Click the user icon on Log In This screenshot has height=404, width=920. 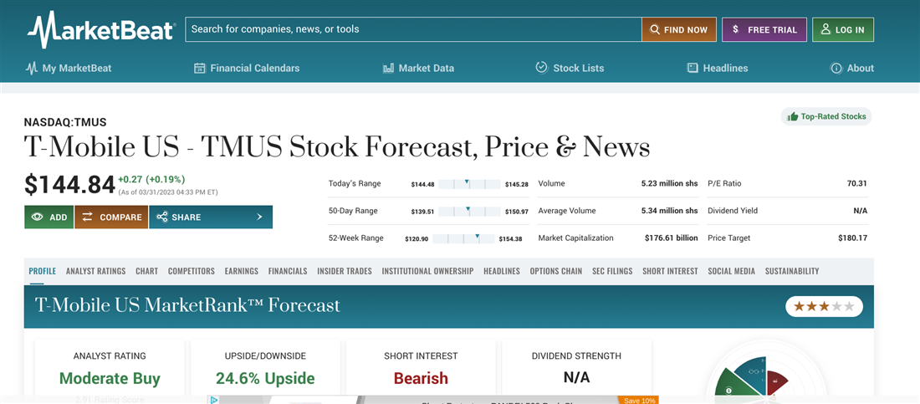pos(825,29)
